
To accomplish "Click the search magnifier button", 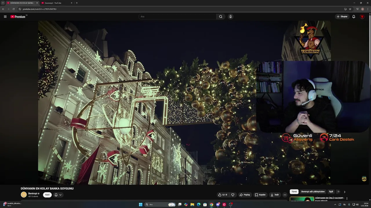I will 221,16.
